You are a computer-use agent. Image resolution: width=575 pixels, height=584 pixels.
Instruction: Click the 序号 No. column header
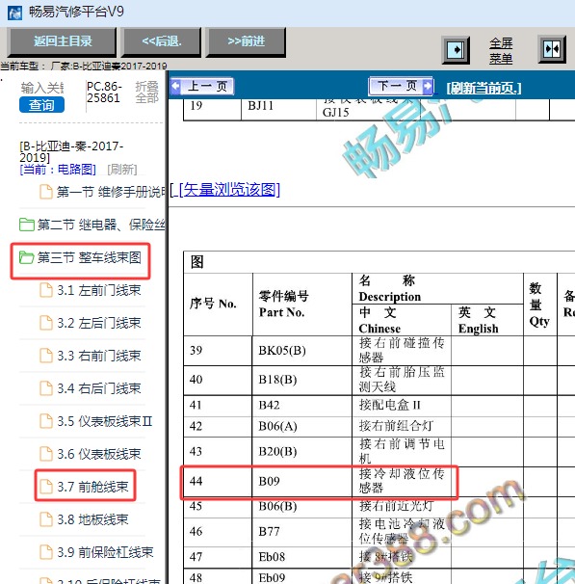click(x=218, y=305)
